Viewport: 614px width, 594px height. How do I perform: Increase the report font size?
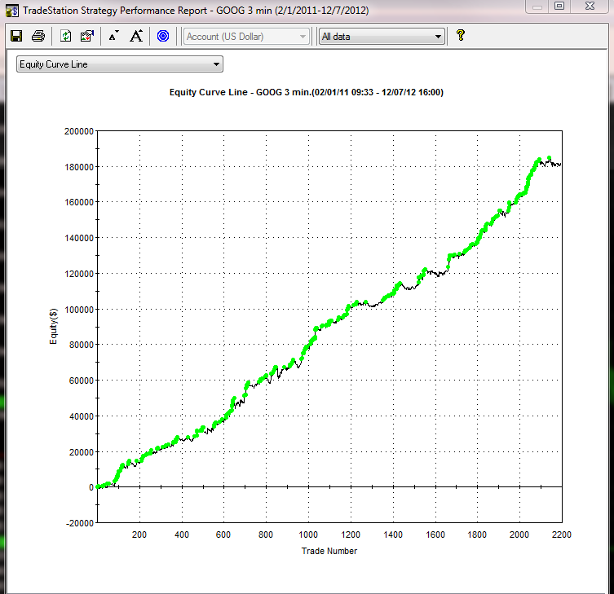pyautogui.click(x=136, y=36)
